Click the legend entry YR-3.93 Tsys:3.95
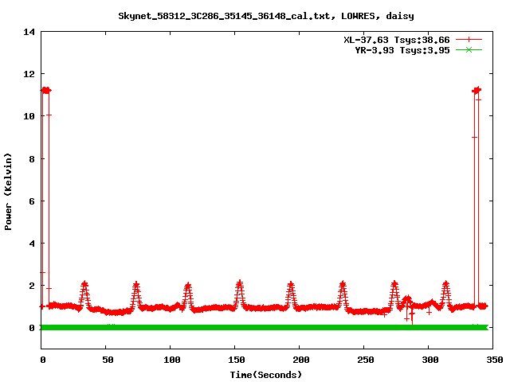This screenshot has width=510, height=382. (402, 50)
